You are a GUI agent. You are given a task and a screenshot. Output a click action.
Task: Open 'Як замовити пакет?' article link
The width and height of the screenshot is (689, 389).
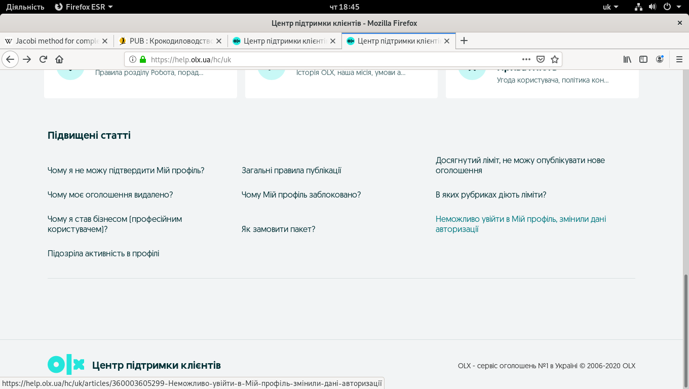[x=278, y=229]
